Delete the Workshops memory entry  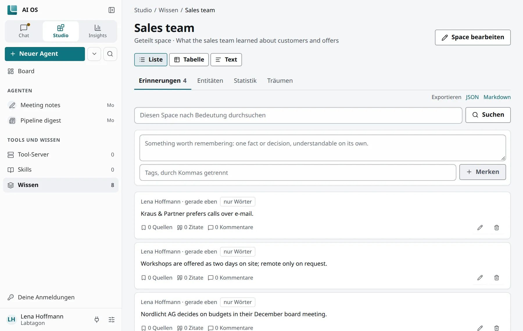pos(497,278)
